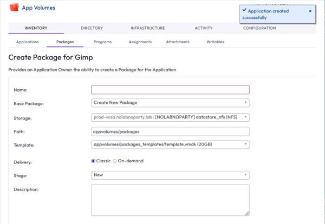Click the Template: field label
The image size is (325, 224).
24,145
